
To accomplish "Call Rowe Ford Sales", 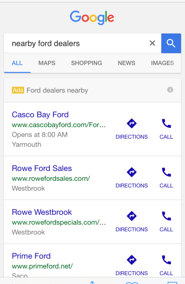I will pos(166,177).
